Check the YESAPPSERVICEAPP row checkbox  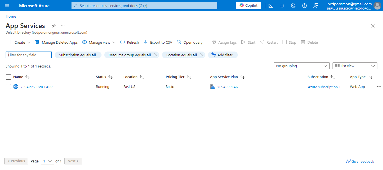pyautogui.click(x=8, y=87)
